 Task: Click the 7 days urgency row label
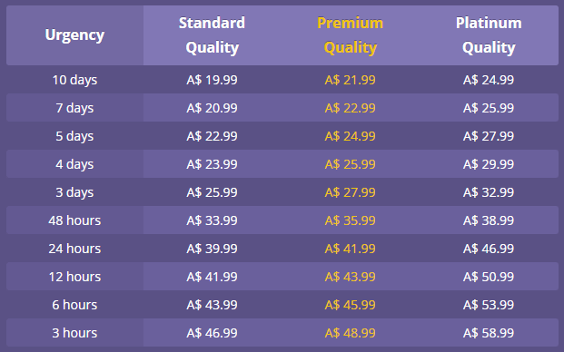[74, 108]
